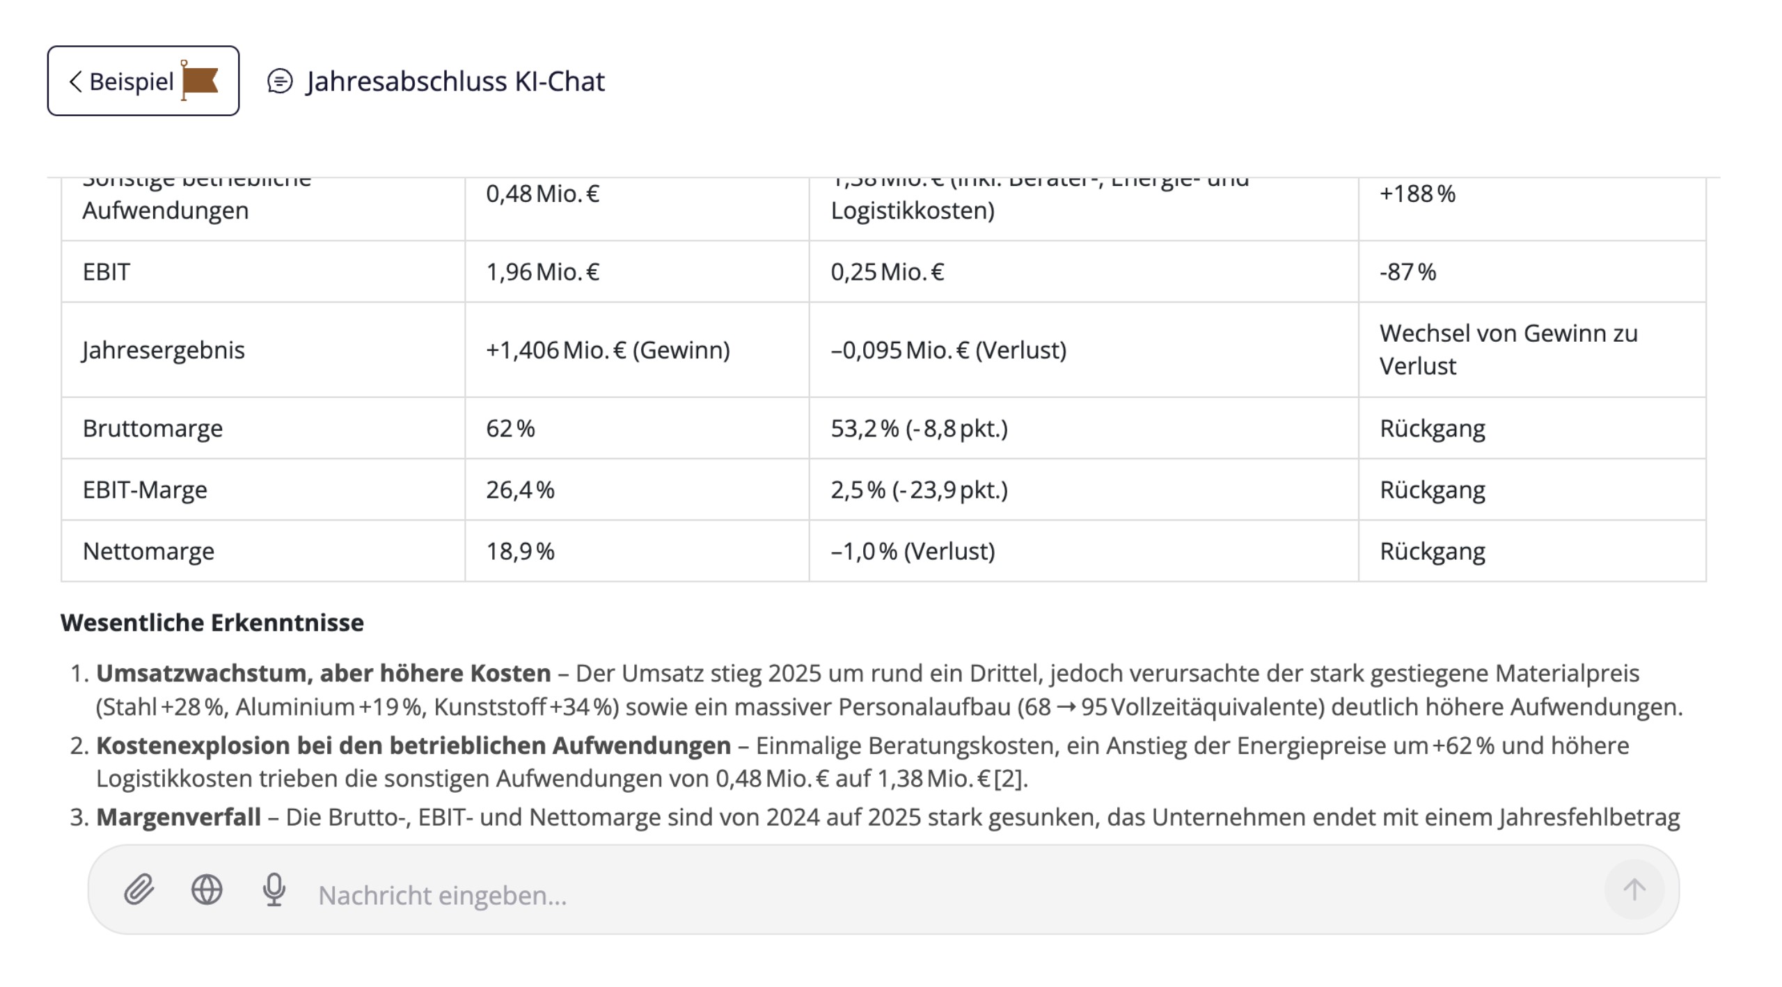Click the "Jahresabschluss KI-Chat" title

click(x=455, y=81)
